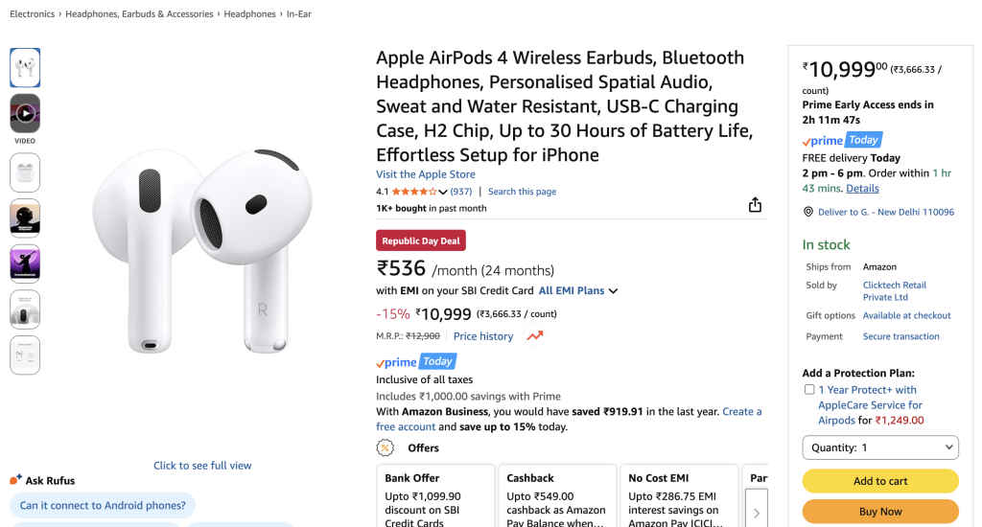The width and height of the screenshot is (982, 527).
Task: Expand the ratings breakdown chevron
Action: point(443,192)
